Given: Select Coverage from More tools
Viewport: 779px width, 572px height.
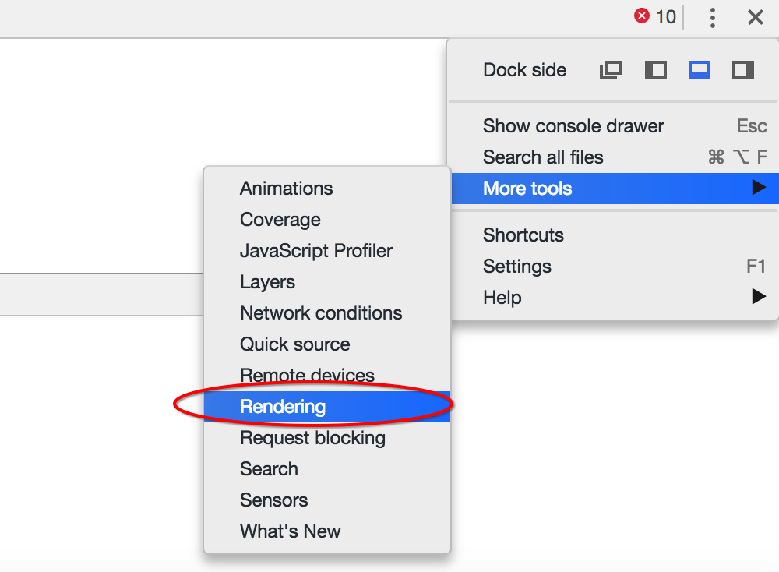Looking at the screenshot, I should coord(280,220).
